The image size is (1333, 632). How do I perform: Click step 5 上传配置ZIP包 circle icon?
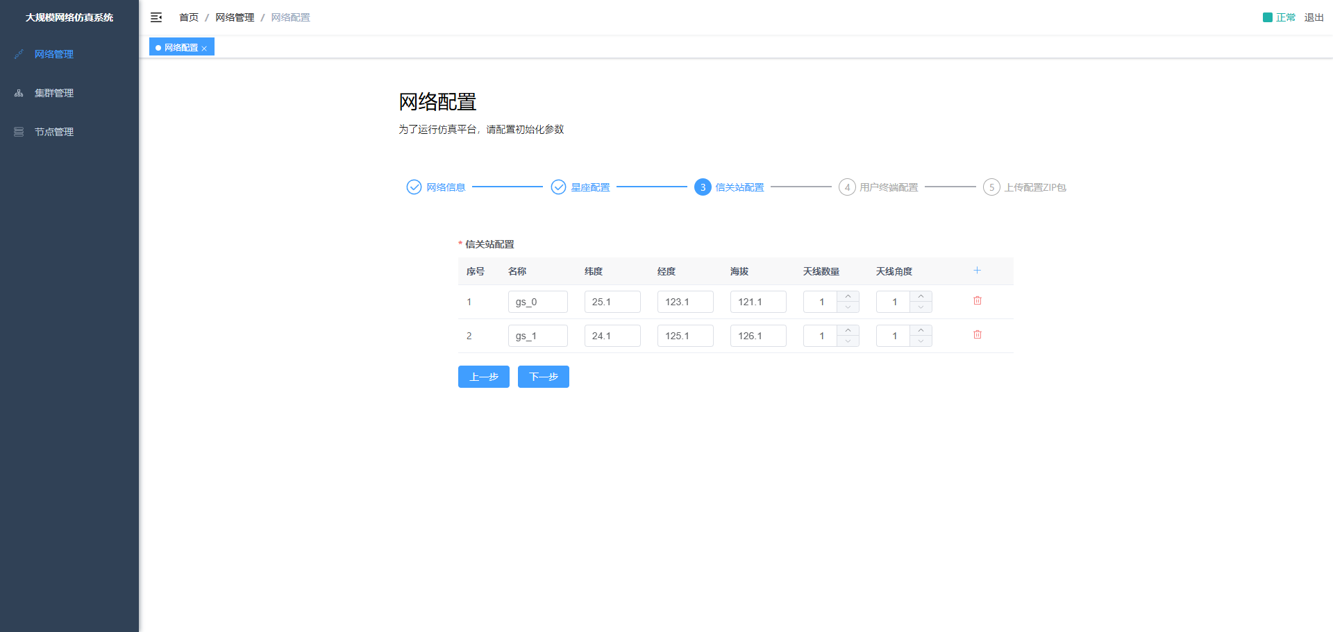point(991,187)
